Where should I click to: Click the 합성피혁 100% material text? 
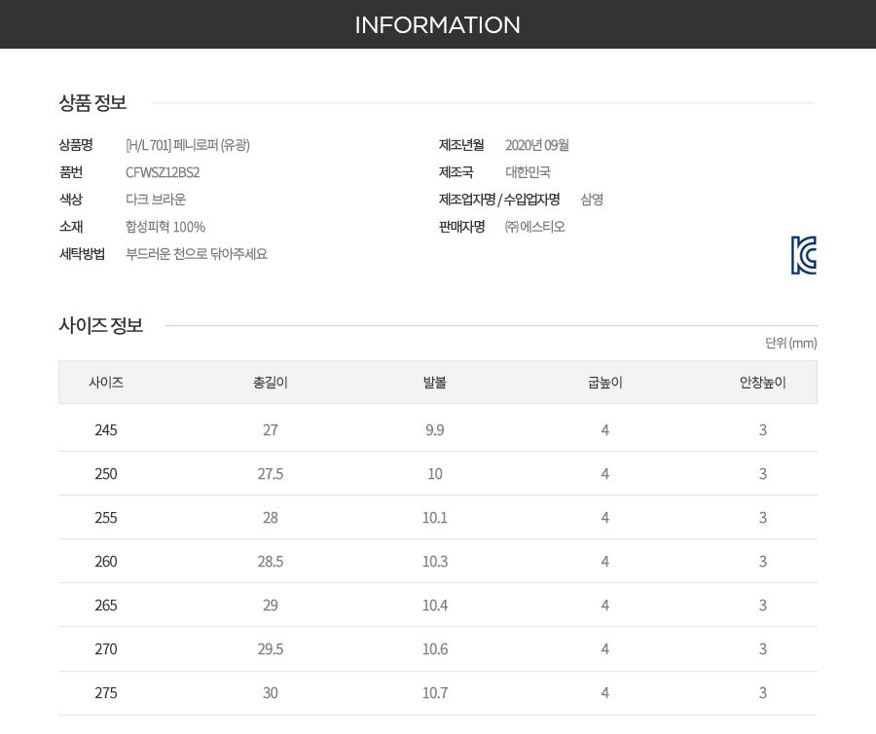point(165,227)
